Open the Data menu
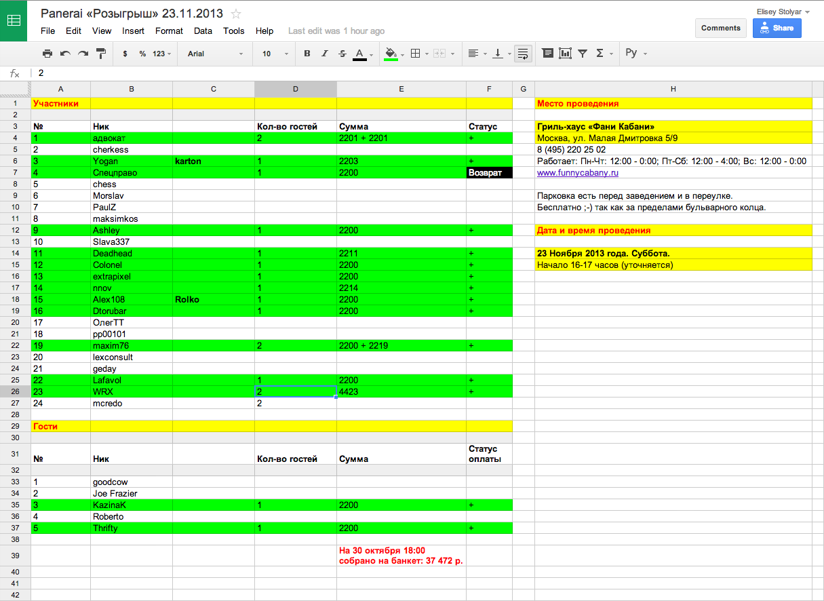 click(203, 31)
